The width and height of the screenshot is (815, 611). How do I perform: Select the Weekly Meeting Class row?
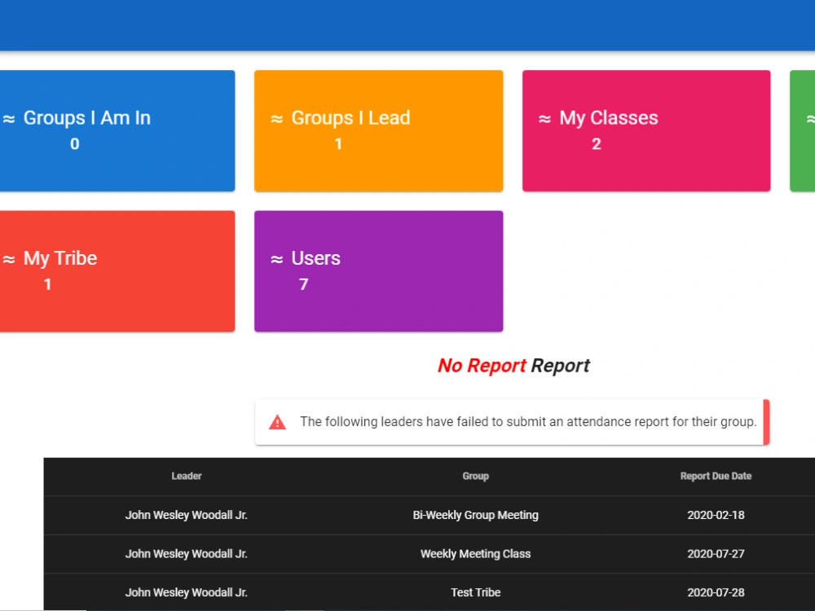(475, 554)
